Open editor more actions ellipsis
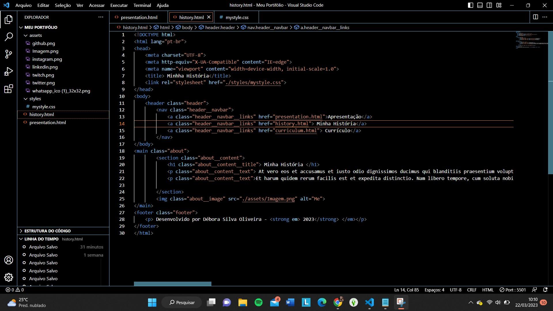This screenshot has width=553, height=311. (x=545, y=17)
